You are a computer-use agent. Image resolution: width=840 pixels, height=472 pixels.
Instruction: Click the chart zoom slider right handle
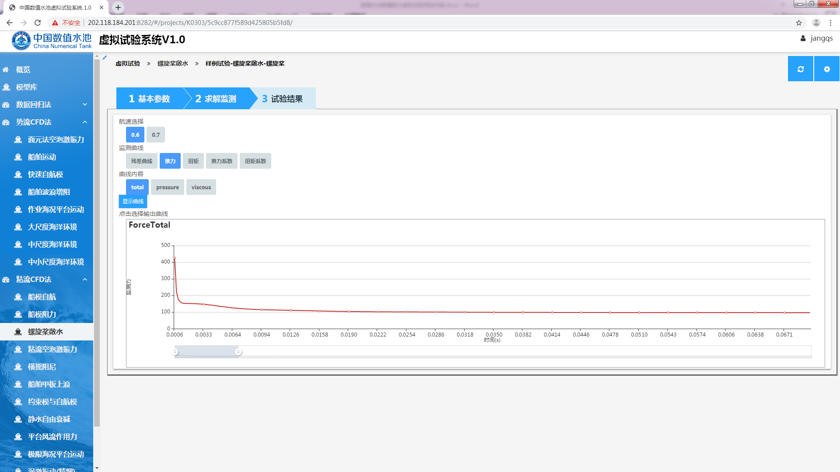coord(238,352)
